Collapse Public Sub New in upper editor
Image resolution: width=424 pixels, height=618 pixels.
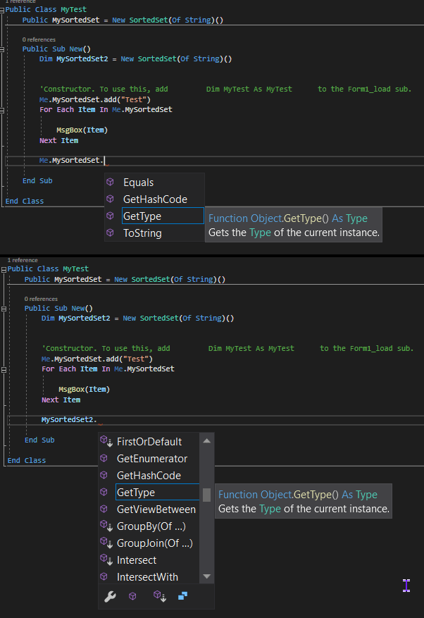point(2,49)
